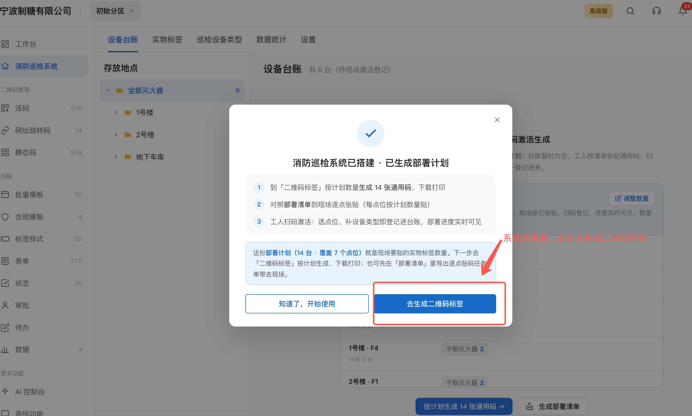Click the 静态码 grid icon

point(5,152)
